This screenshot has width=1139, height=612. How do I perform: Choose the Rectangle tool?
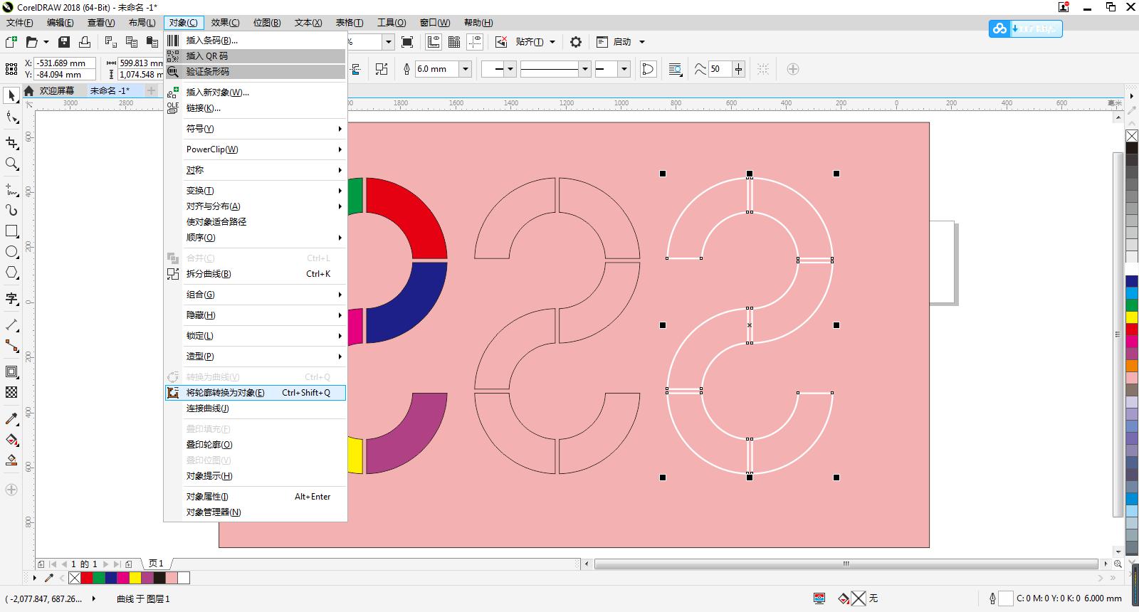[11, 231]
